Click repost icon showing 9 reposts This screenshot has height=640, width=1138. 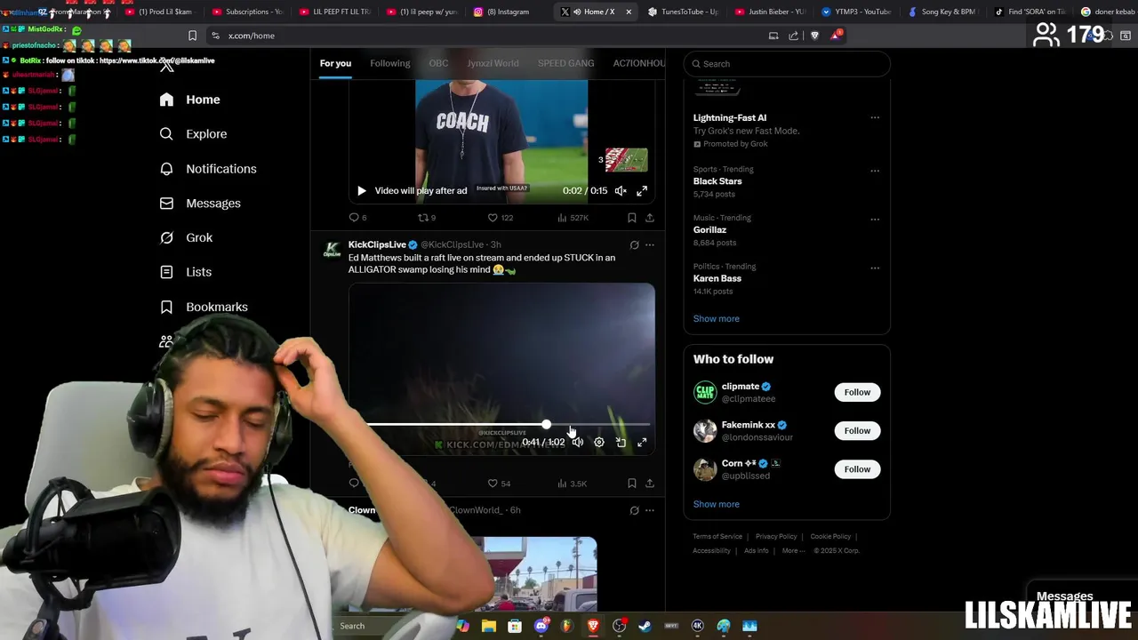coord(423,218)
